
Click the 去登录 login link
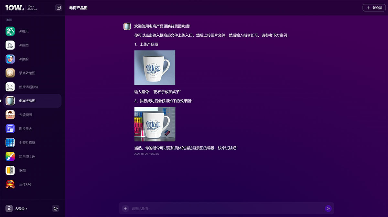click(x=21, y=209)
